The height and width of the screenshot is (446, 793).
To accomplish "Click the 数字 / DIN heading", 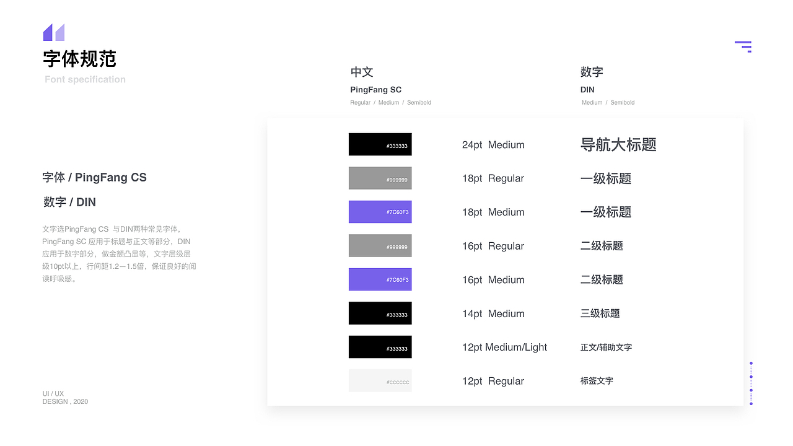I will pyautogui.click(x=69, y=202).
